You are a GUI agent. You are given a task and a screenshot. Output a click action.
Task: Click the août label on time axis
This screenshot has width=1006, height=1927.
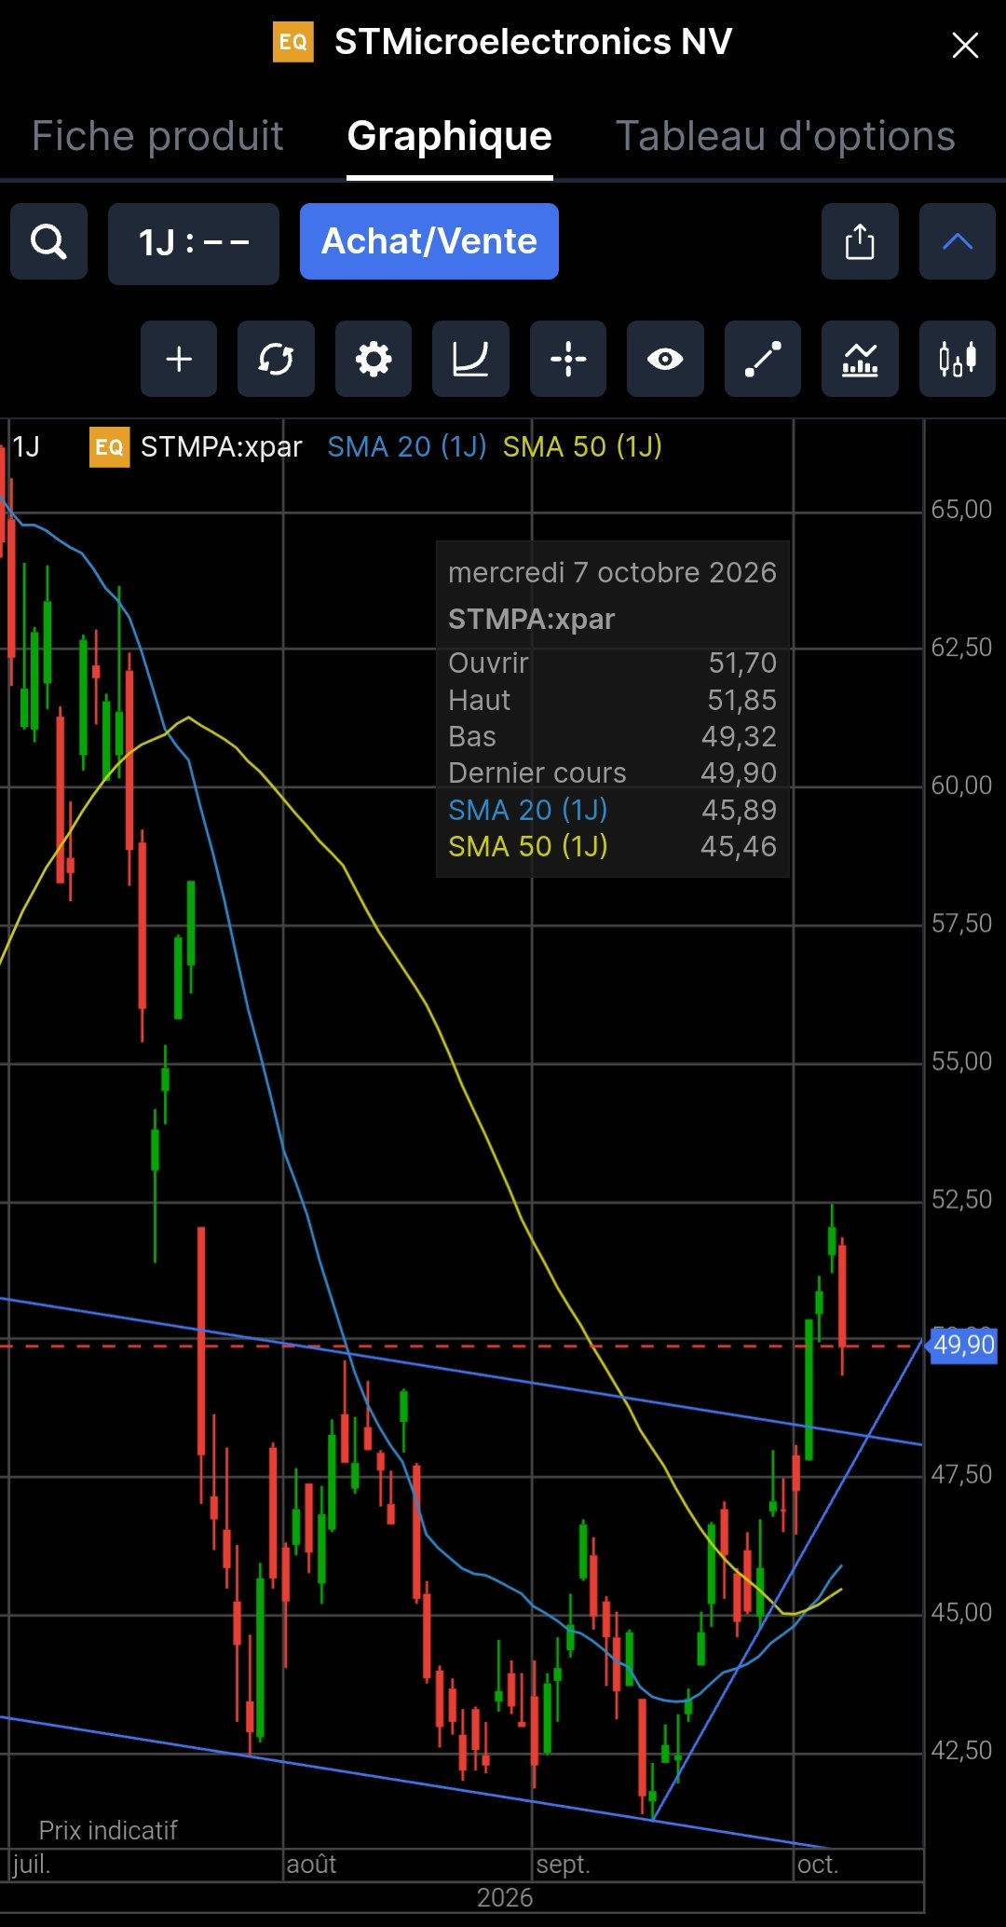[x=311, y=1865]
